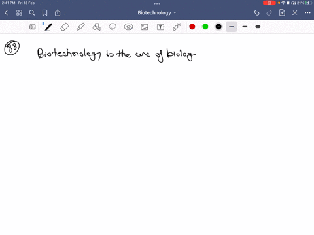Add a new page
This screenshot has width=314, height=235.
tap(282, 12)
